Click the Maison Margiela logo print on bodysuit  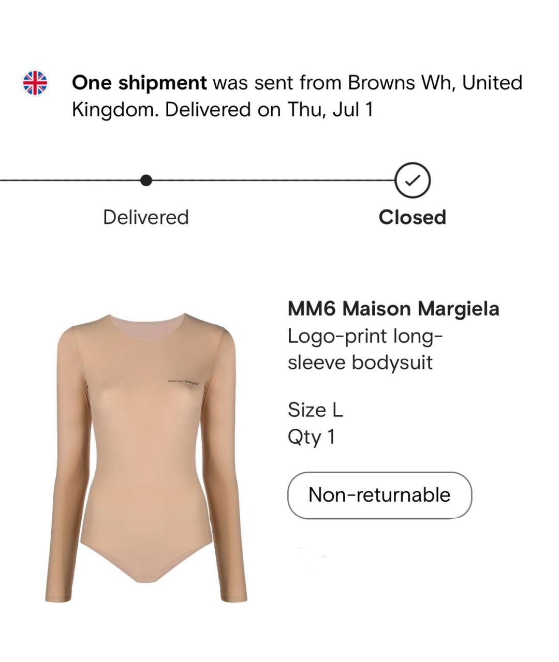(183, 382)
